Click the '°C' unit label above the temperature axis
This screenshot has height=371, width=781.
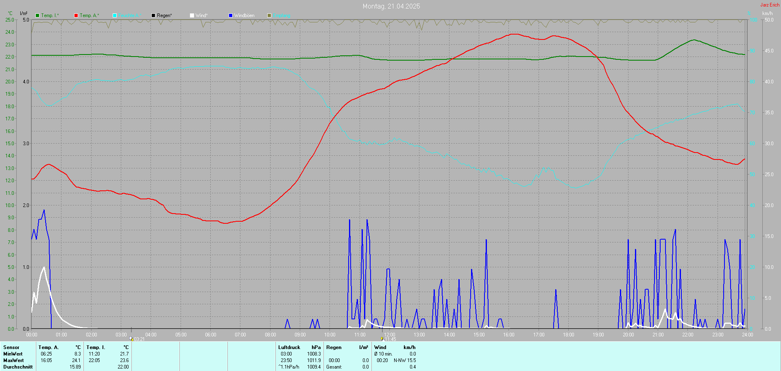pyautogui.click(x=10, y=13)
